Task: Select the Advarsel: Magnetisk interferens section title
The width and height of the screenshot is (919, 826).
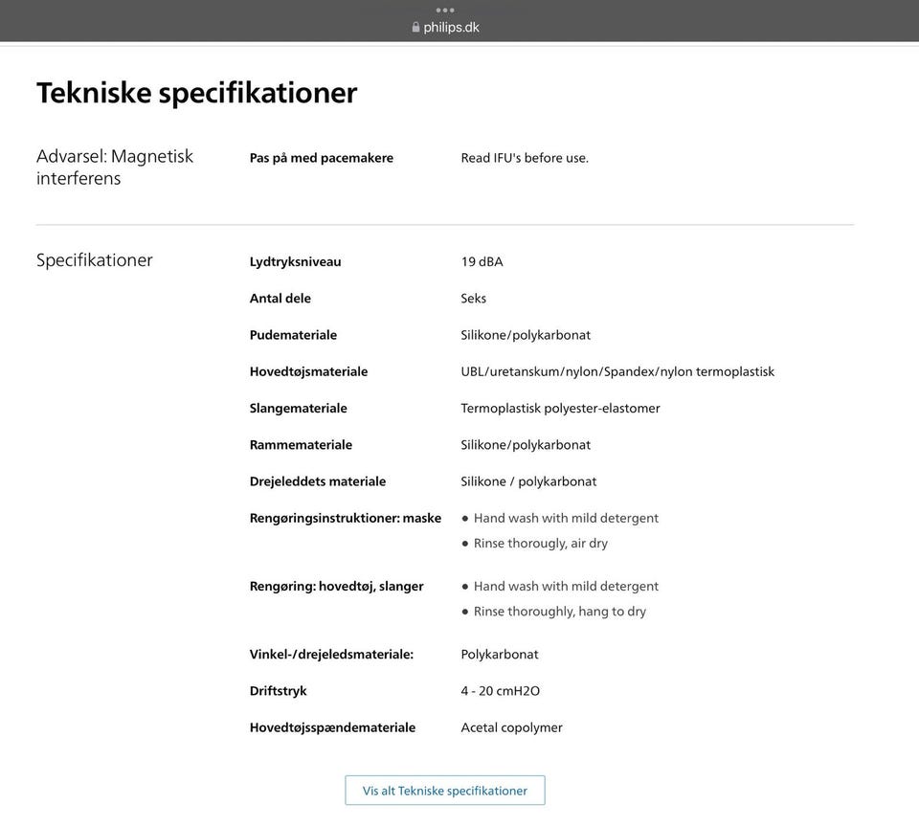Action: (115, 167)
